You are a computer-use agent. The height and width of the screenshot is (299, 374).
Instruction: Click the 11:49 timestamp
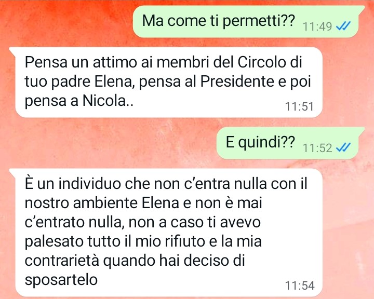[317, 26]
